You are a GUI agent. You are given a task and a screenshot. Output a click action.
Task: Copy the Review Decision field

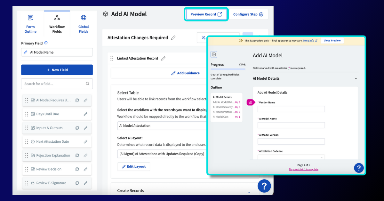[x=77, y=169]
